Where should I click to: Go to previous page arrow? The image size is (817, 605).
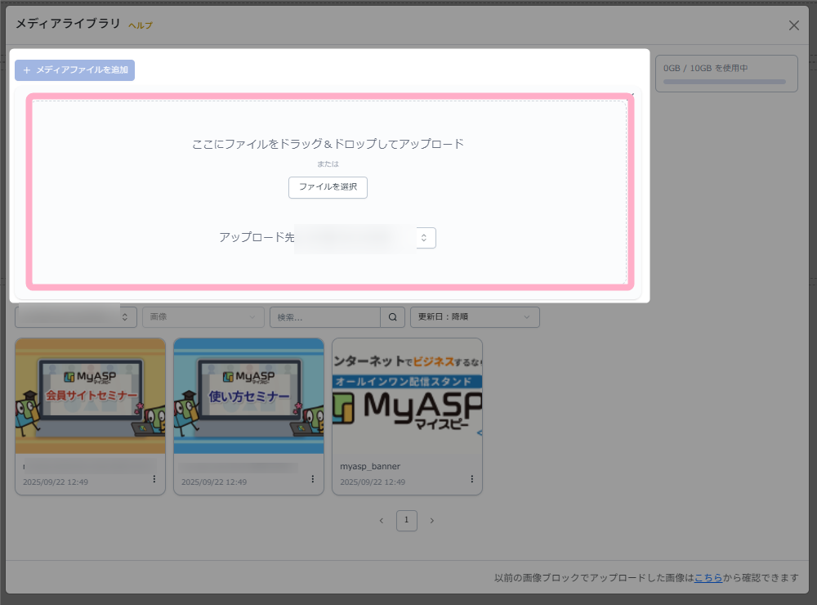pyautogui.click(x=381, y=521)
